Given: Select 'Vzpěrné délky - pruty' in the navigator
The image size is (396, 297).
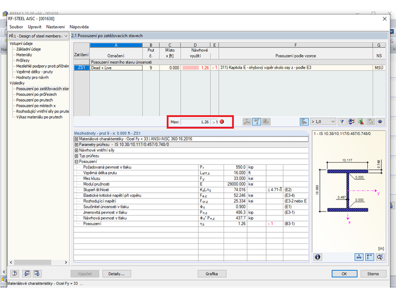Looking at the screenshot, I should point(34,72).
